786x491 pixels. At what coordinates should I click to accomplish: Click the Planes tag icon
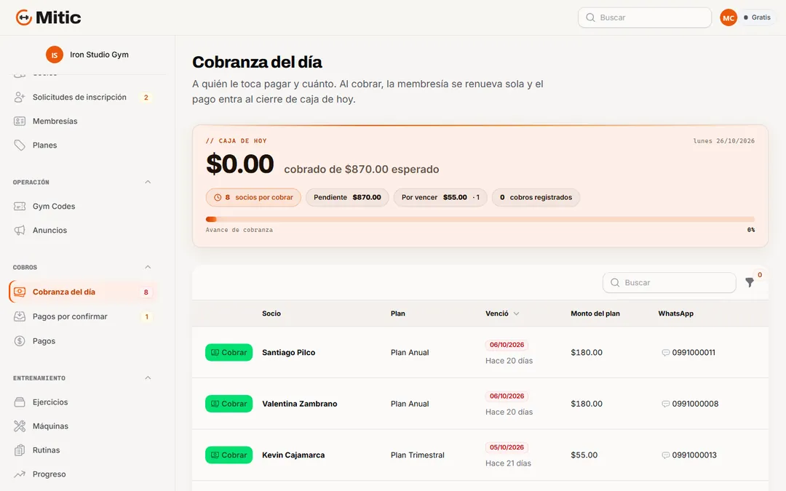pyautogui.click(x=20, y=145)
